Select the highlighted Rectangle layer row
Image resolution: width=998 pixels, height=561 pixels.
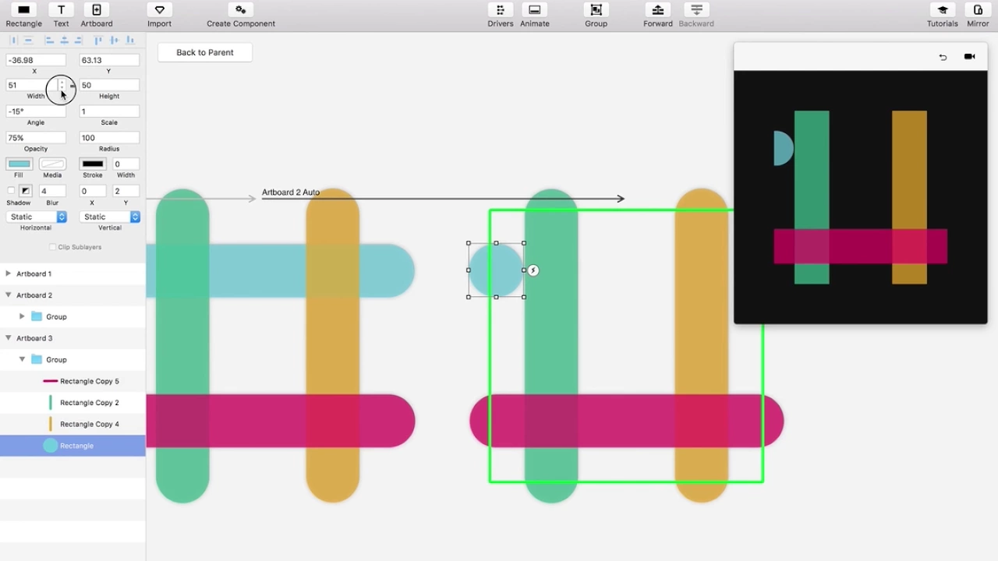pyautogui.click(x=73, y=446)
